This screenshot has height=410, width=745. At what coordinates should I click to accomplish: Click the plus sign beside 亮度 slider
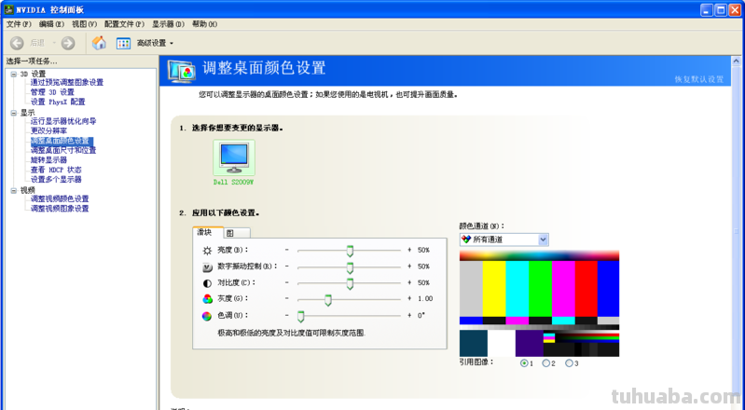tap(409, 250)
